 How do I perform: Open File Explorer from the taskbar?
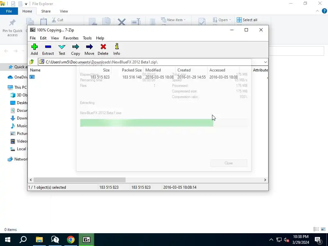click(39, 240)
